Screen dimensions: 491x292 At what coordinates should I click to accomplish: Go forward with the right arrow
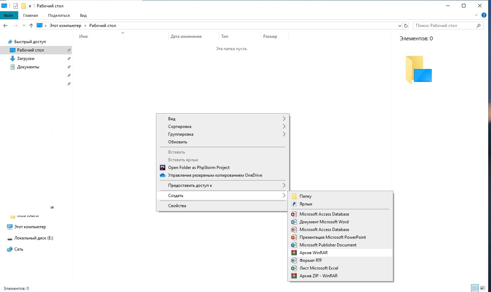(15, 26)
